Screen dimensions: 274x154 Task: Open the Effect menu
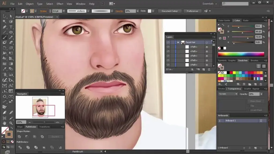coord(60,4)
